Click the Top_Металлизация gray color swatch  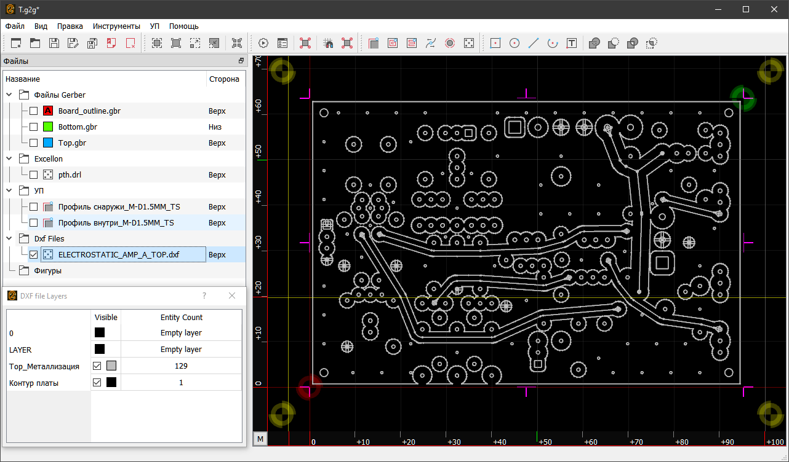[x=111, y=366]
